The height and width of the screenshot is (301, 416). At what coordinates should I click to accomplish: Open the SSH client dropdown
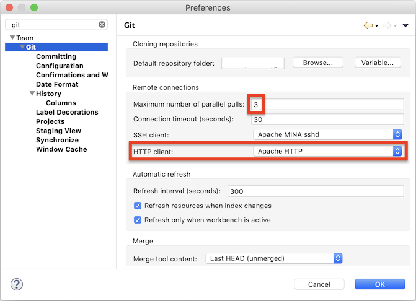[x=327, y=134]
